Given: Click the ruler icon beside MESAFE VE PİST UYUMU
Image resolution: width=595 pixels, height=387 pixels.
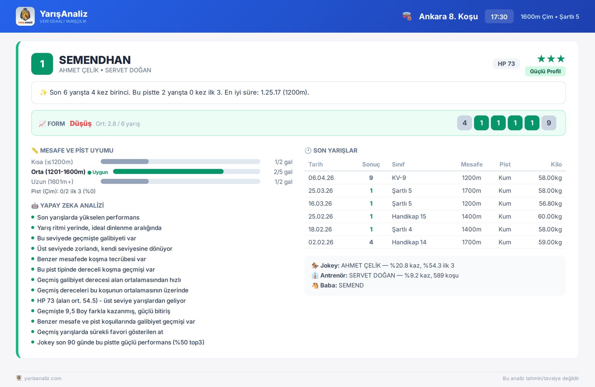Looking at the screenshot, I should coord(35,151).
